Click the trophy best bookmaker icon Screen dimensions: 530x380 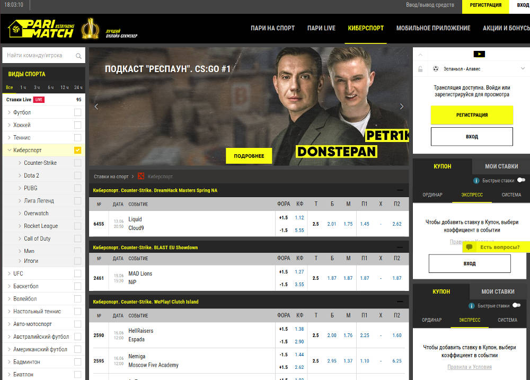point(90,29)
